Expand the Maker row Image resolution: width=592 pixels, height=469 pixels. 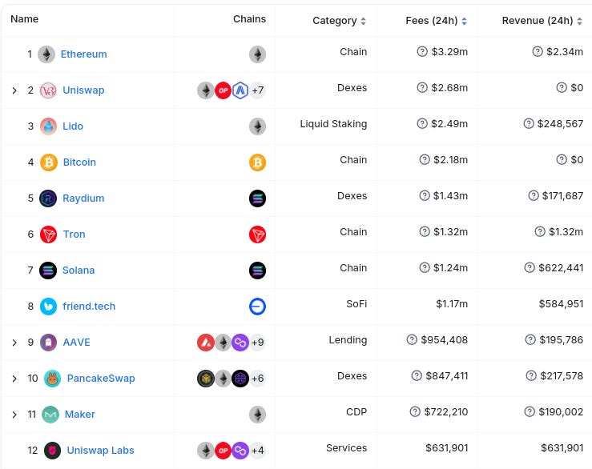click(14, 415)
